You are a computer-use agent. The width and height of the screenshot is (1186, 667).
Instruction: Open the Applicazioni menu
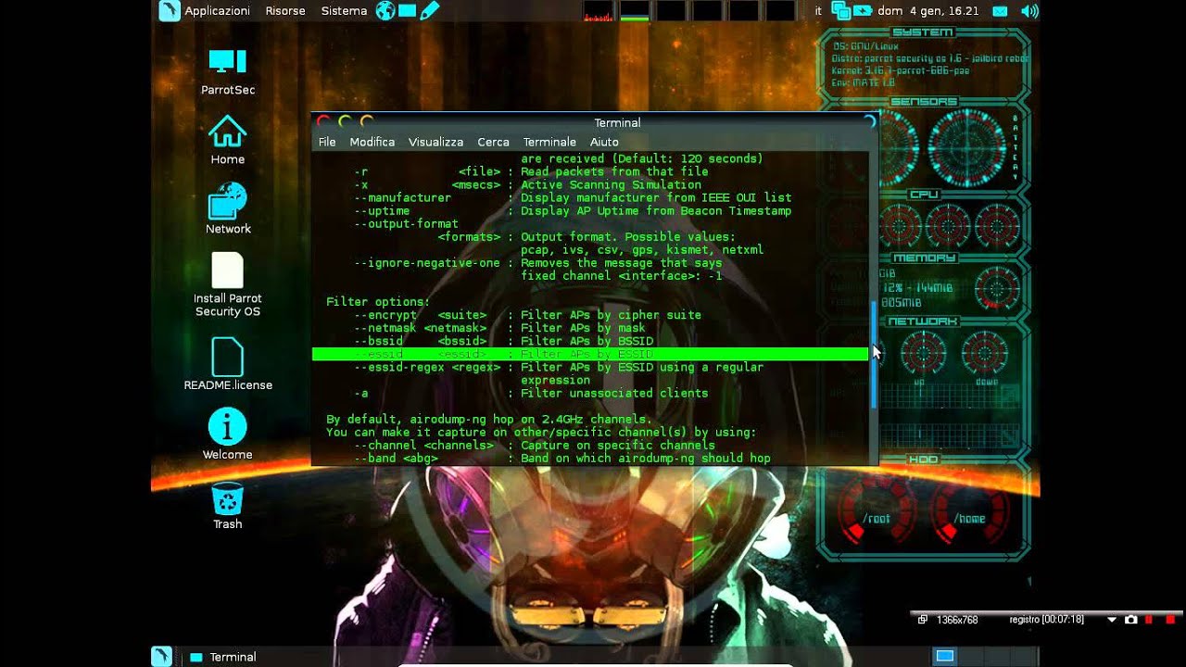[217, 11]
